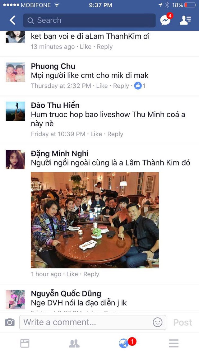This screenshot has width=199, height=354.
Task: Reply to the 13 minutes ago comment
Action: [105, 47]
